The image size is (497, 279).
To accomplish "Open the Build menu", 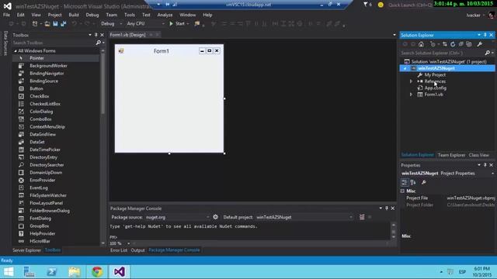I will coord(74,15).
